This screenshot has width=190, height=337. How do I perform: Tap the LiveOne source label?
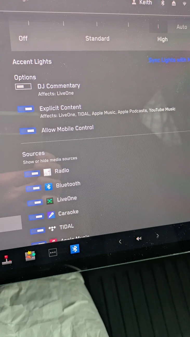[x=67, y=199]
